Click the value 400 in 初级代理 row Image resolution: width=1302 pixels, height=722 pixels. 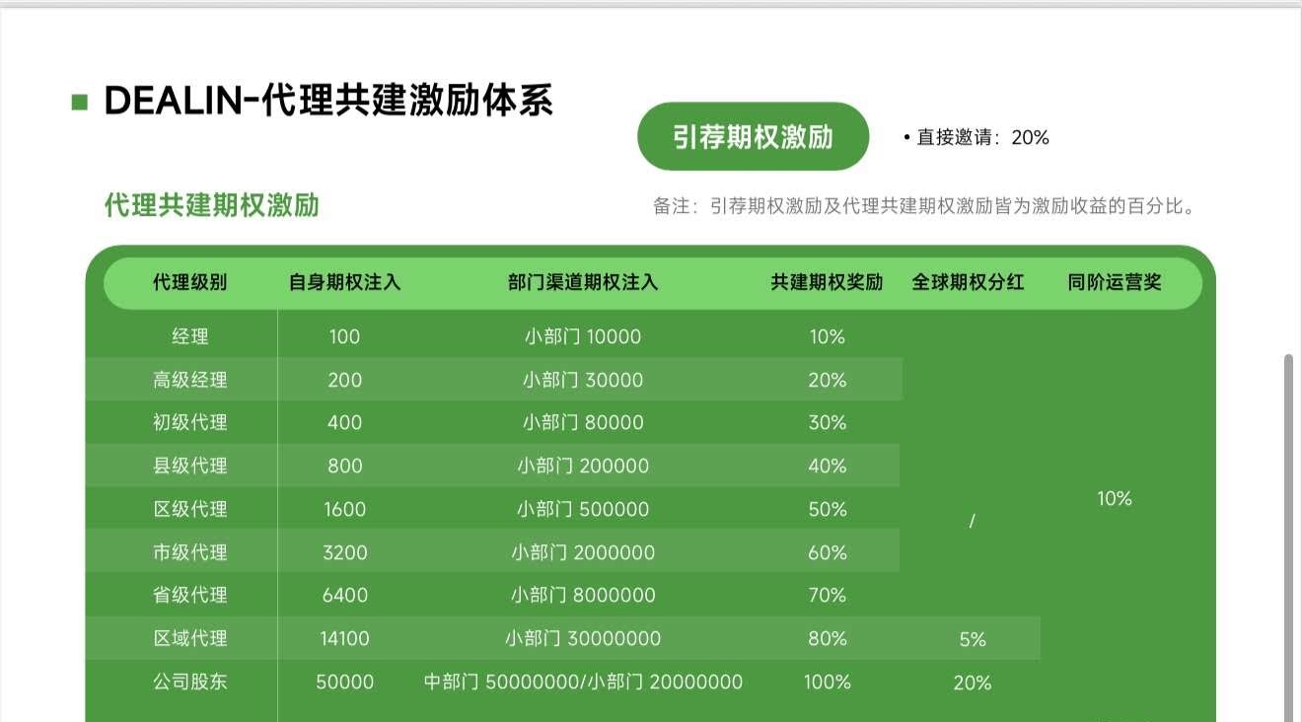click(345, 422)
